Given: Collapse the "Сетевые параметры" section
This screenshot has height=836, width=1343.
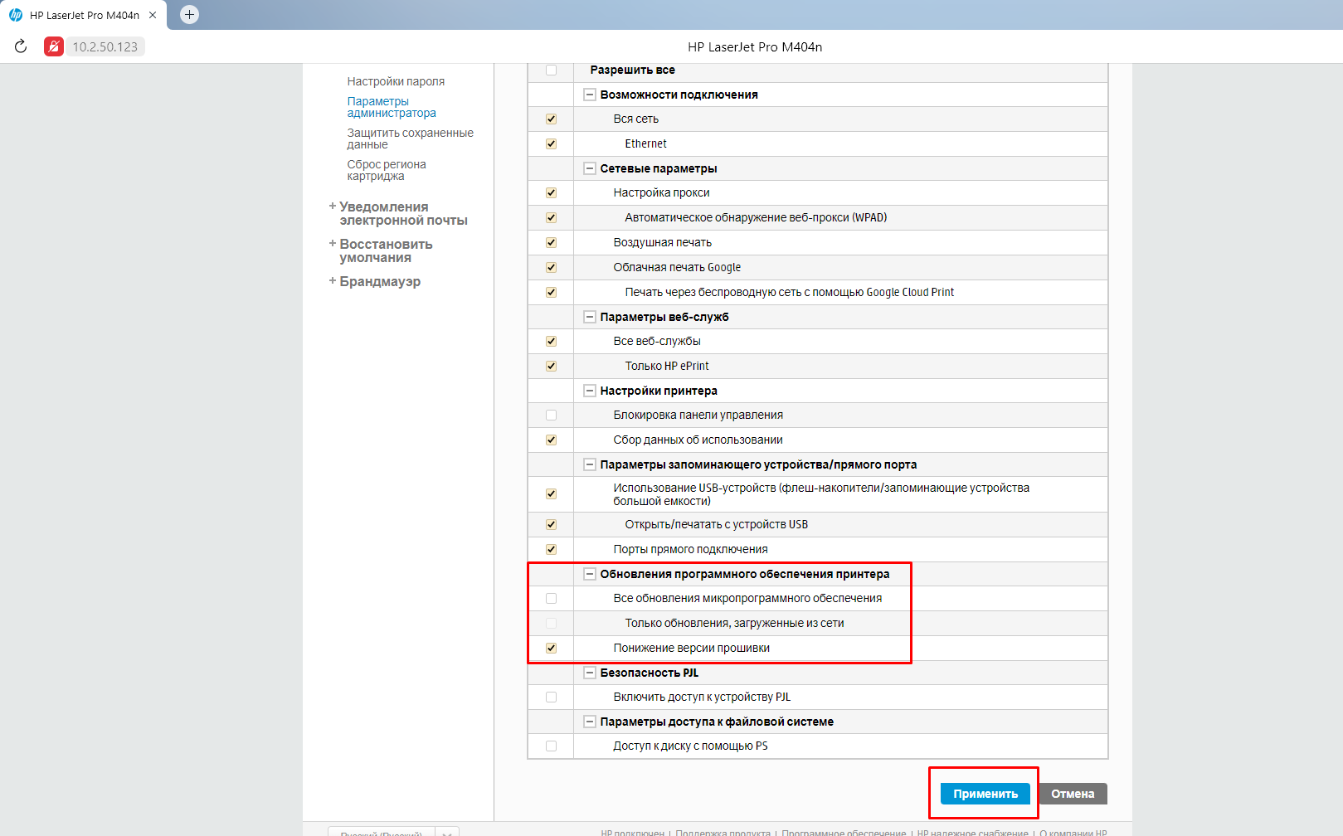Looking at the screenshot, I should tap(590, 168).
